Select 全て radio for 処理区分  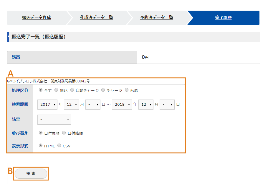click(x=41, y=90)
